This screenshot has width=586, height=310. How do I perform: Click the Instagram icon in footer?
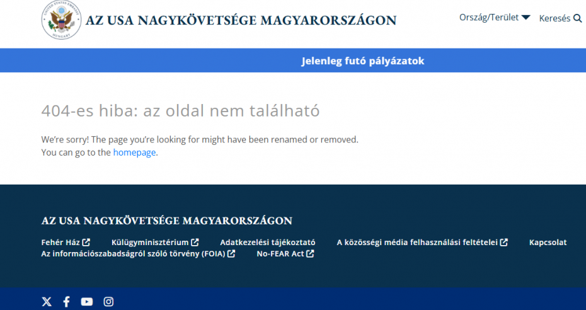108,302
